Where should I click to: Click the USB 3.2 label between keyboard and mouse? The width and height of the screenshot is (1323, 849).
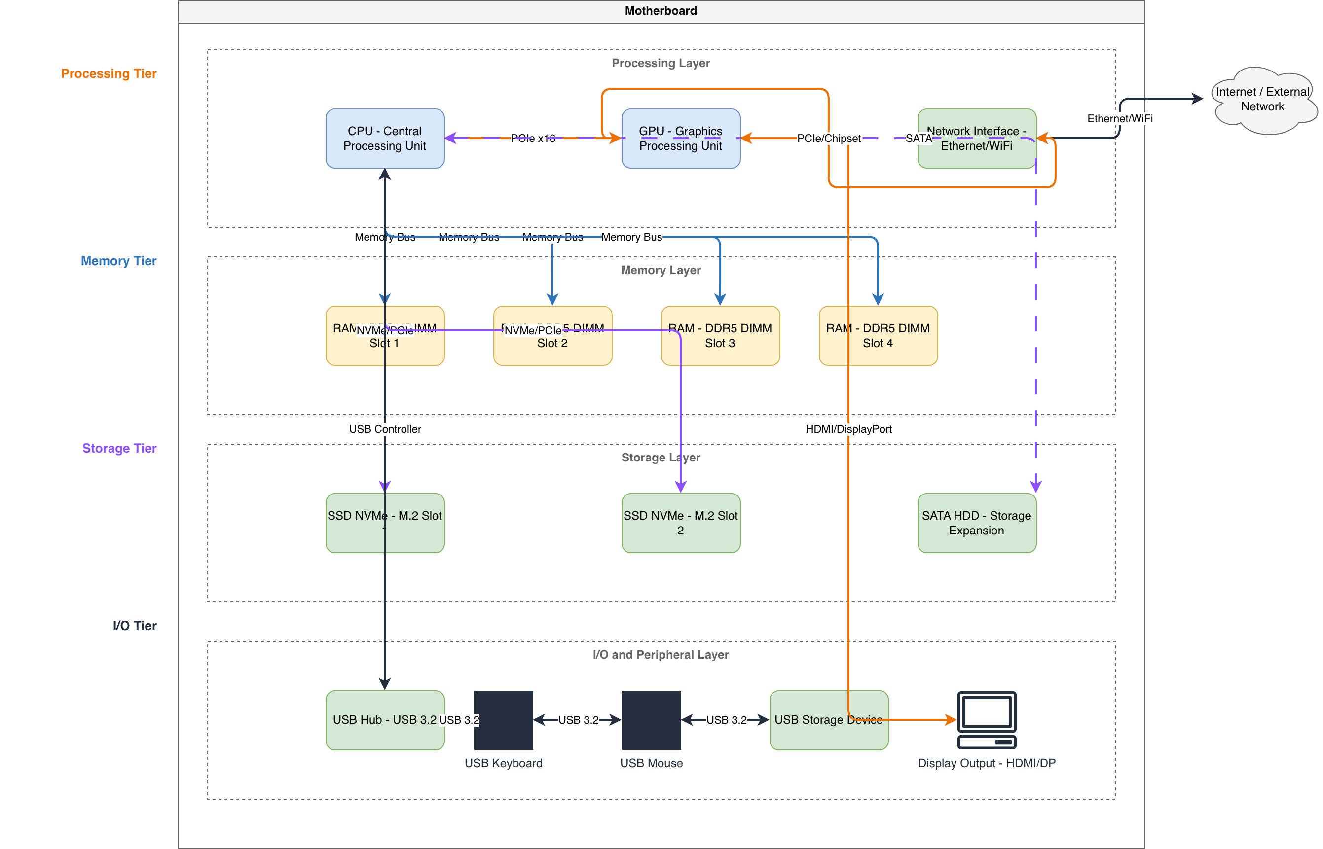tap(579, 720)
